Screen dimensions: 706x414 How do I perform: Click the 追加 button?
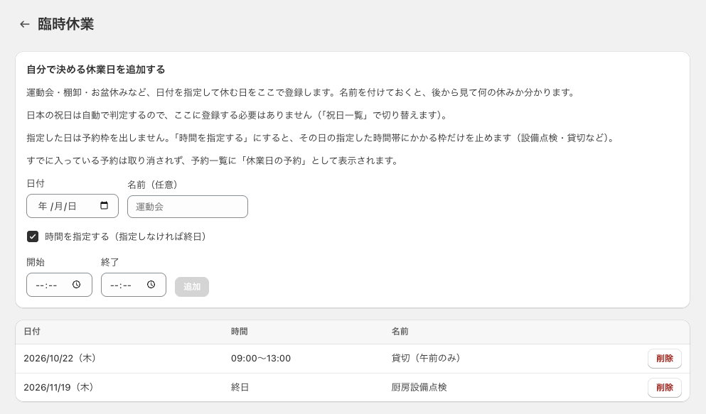192,287
